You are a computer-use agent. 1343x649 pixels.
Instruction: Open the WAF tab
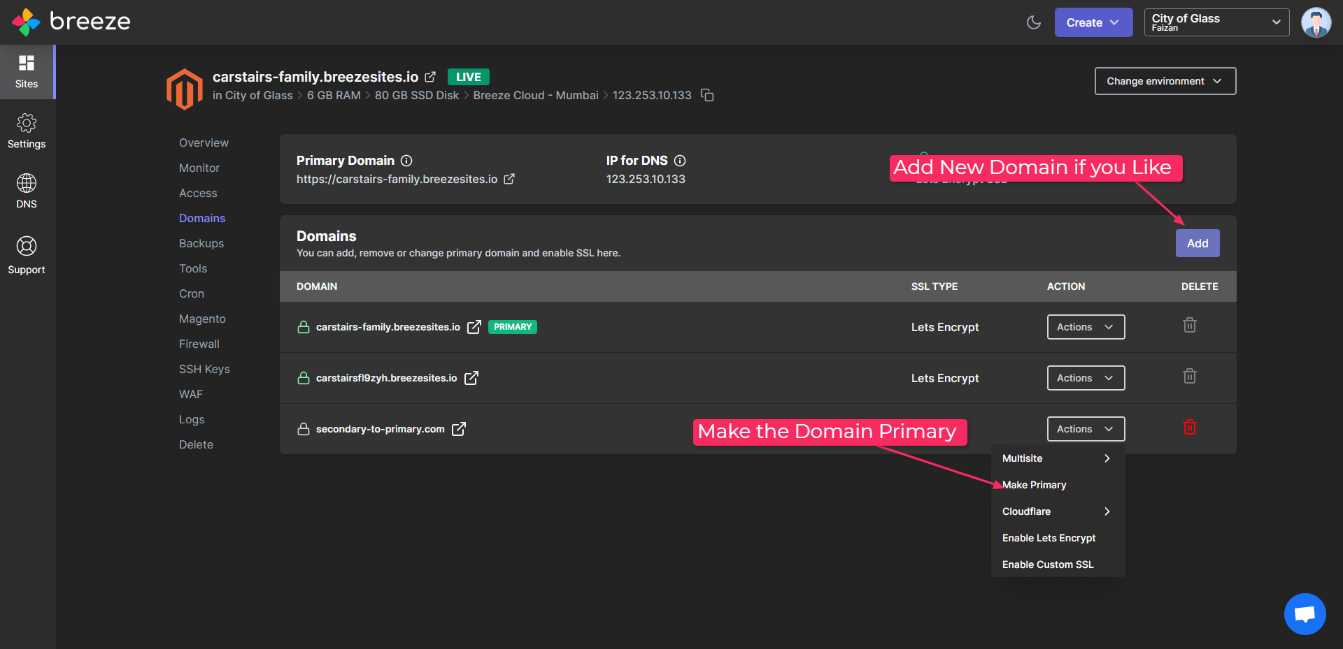[x=191, y=394]
